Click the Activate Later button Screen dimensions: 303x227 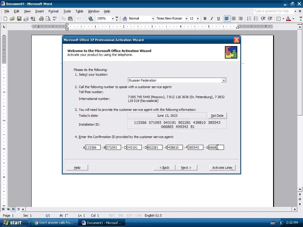222,168
